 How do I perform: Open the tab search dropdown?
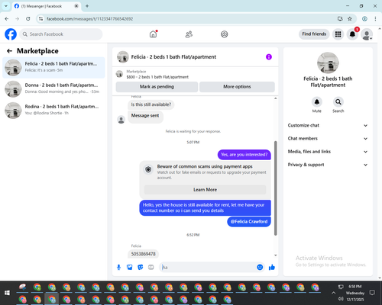coord(6,6)
